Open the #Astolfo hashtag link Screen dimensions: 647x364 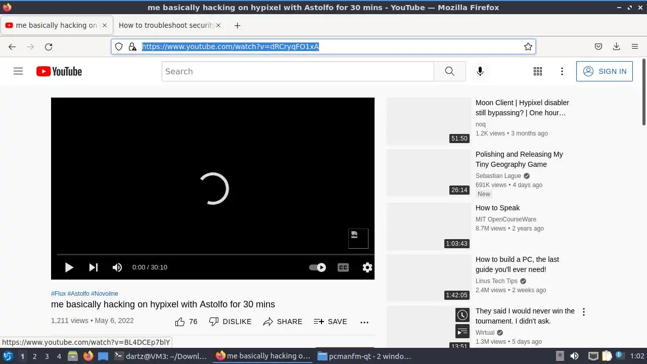click(78, 294)
